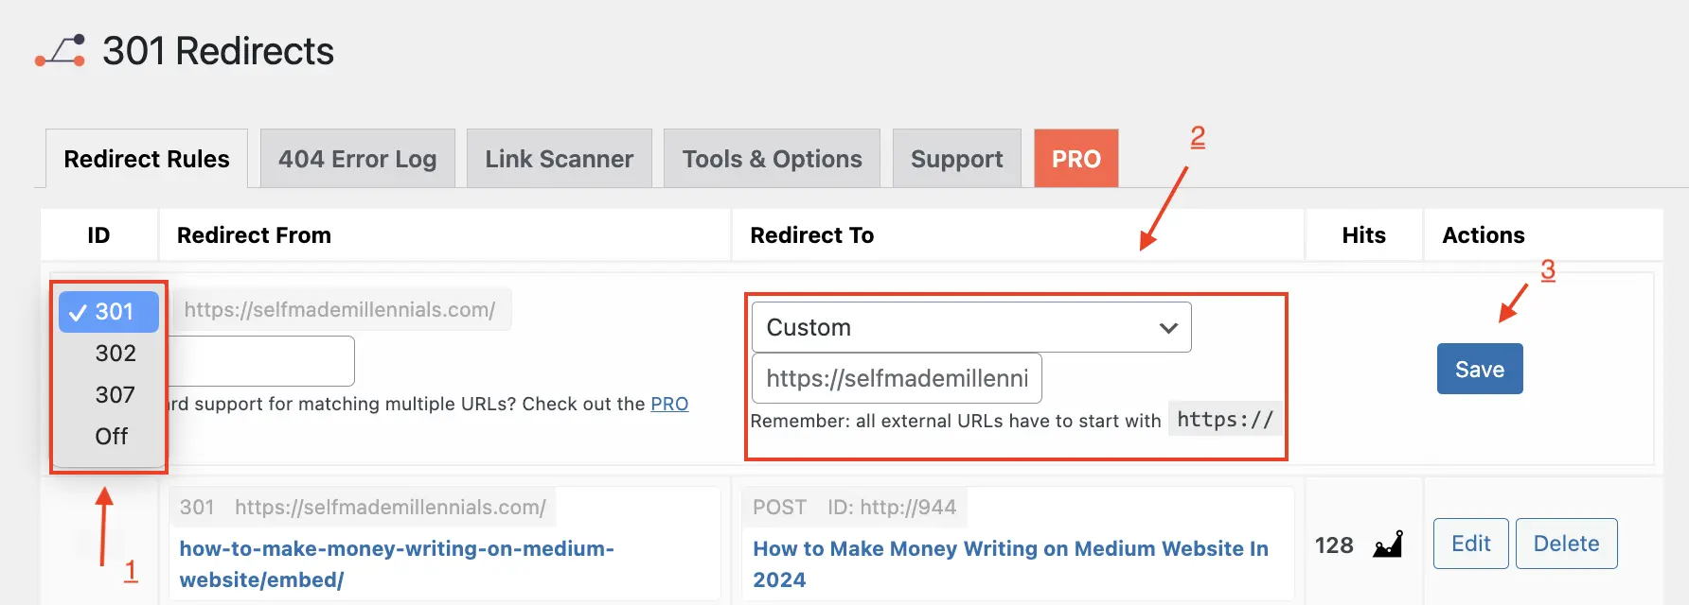
Task: Open the Support tab
Action: tap(957, 159)
